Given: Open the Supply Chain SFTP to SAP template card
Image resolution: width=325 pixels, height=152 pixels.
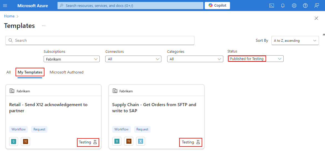Looking at the screenshot, I should coord(156,117).
